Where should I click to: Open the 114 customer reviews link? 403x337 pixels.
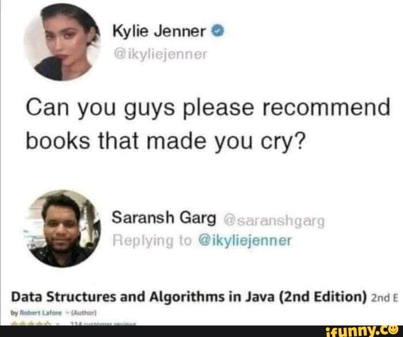click(x=103, y=324)
